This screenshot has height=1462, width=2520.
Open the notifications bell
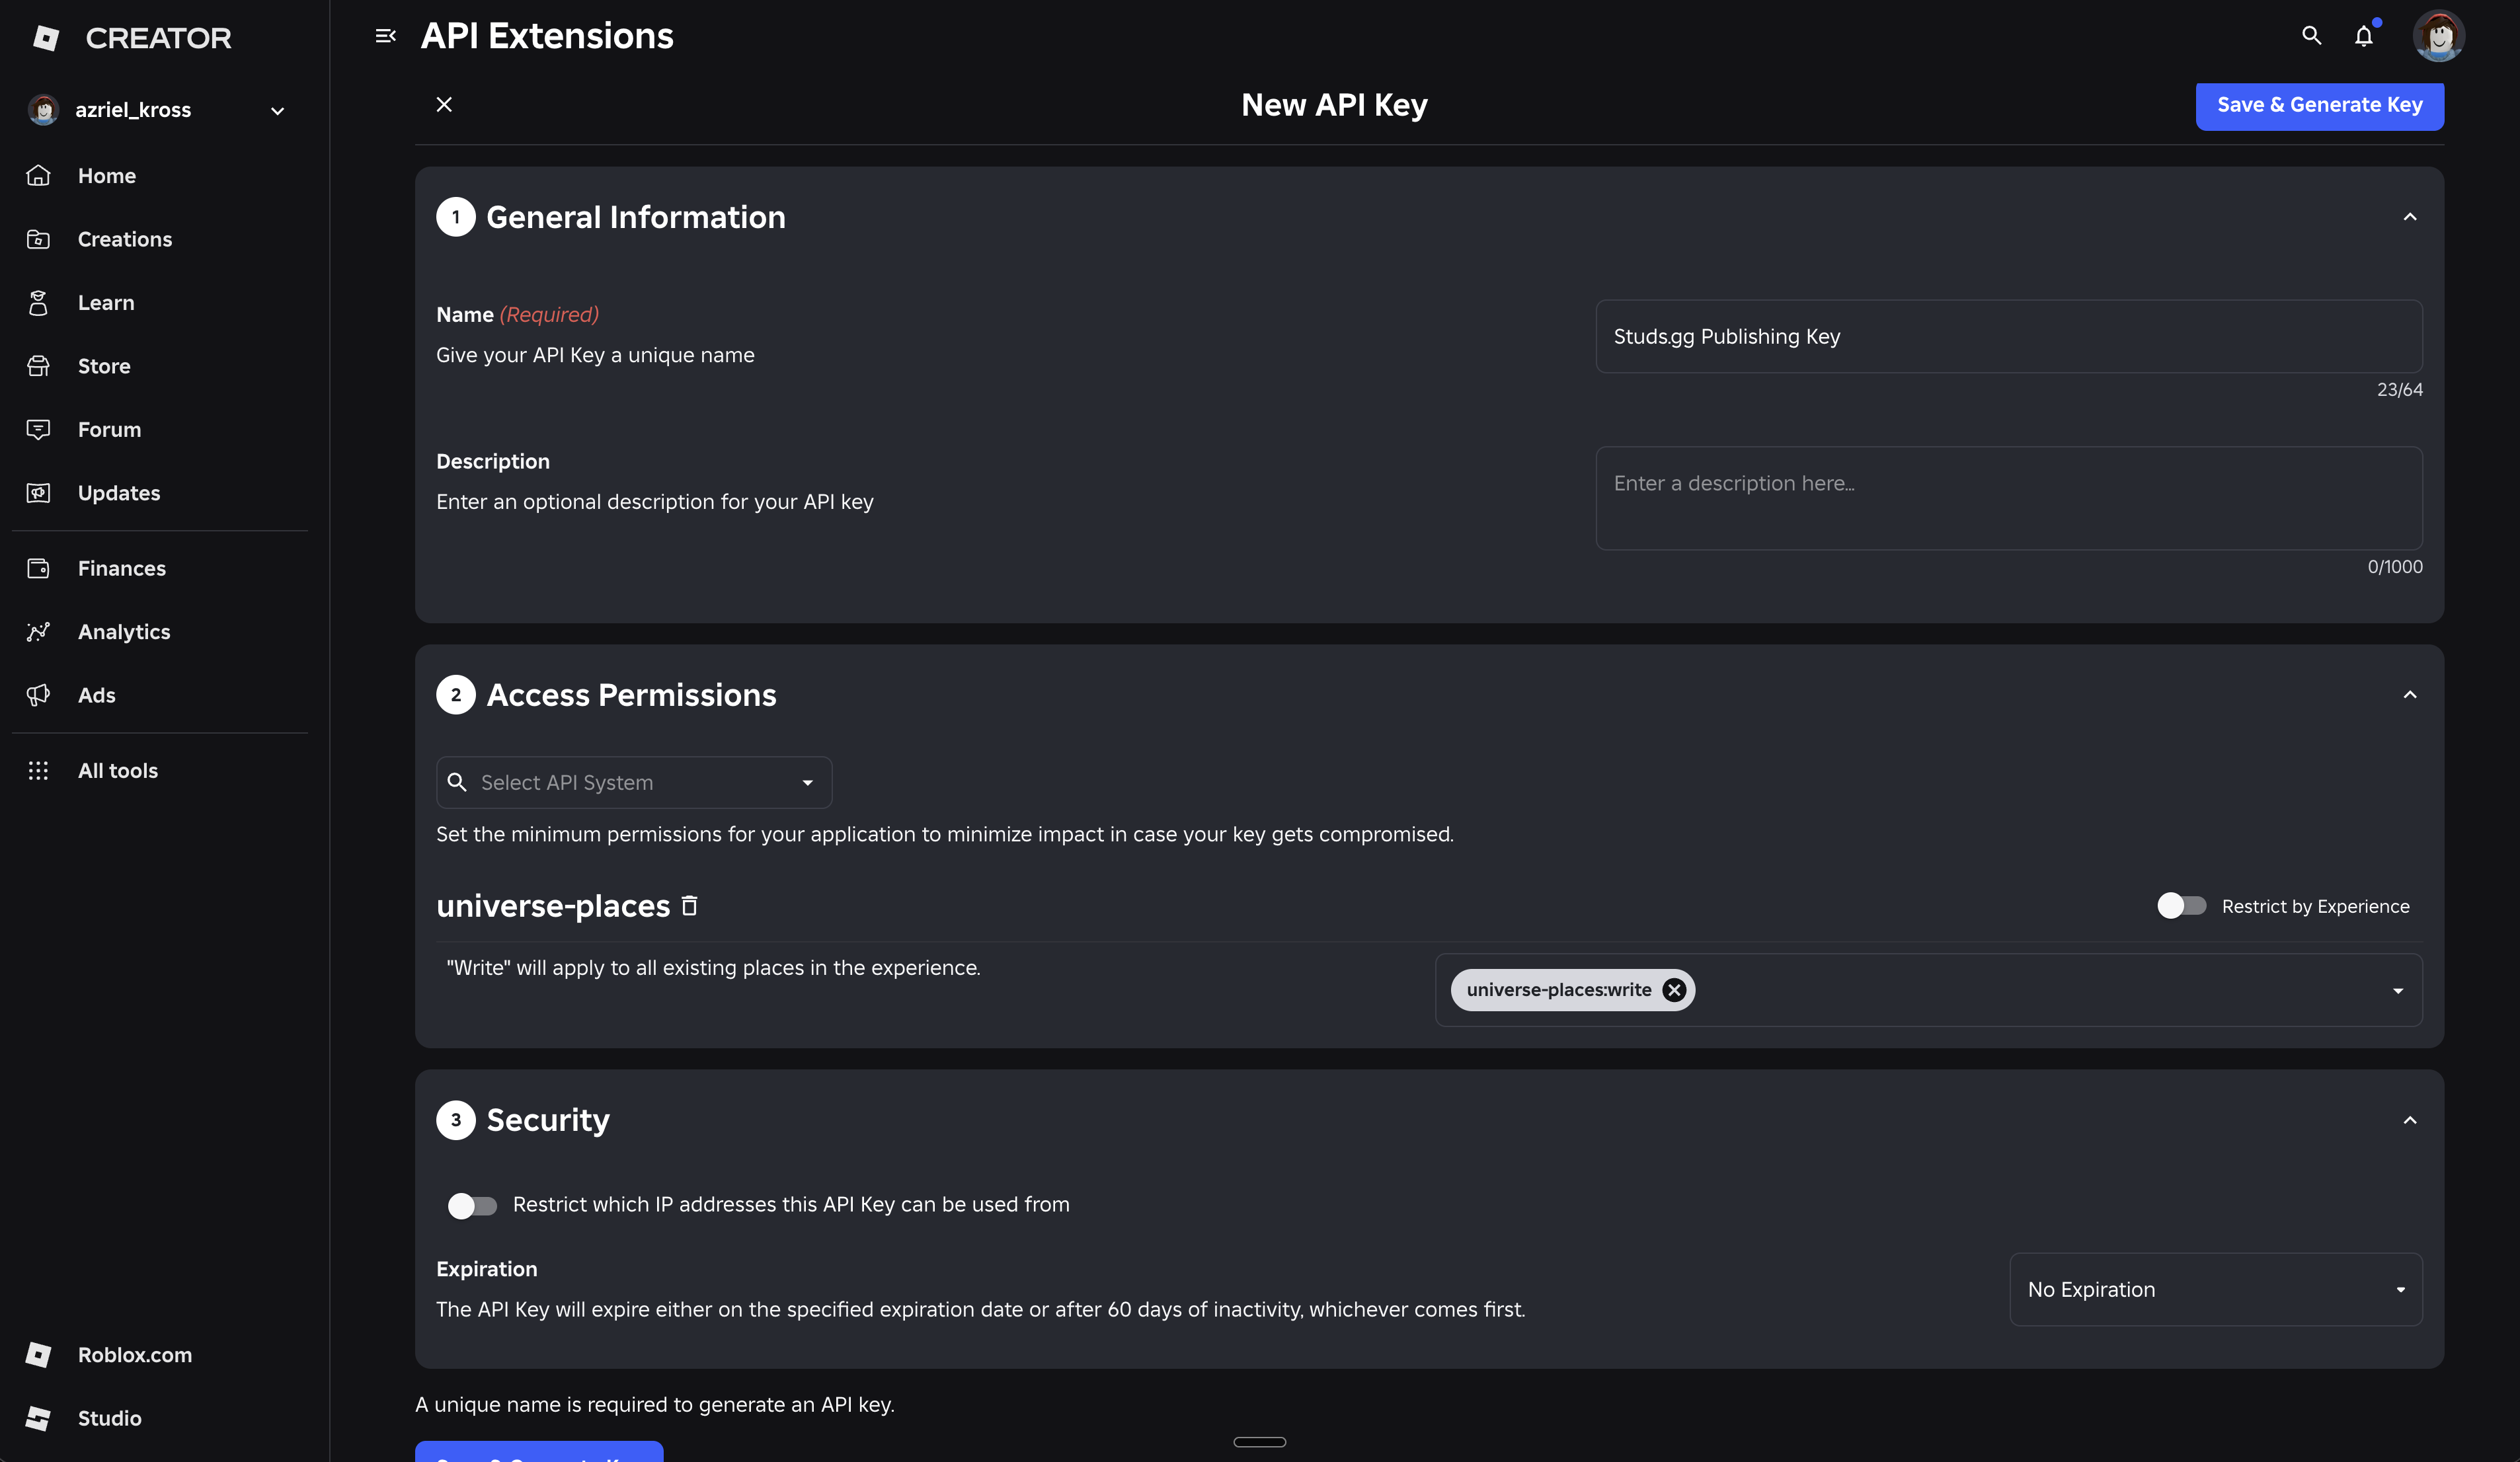[2364, 36]
